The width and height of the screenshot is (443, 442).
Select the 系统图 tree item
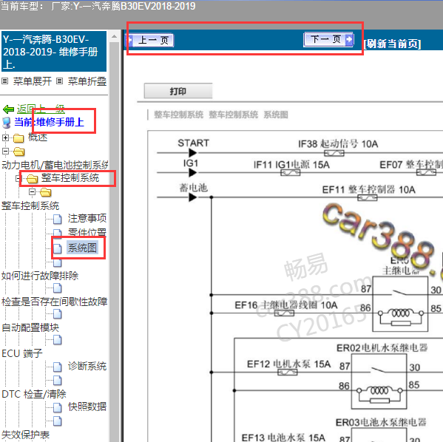83,248
